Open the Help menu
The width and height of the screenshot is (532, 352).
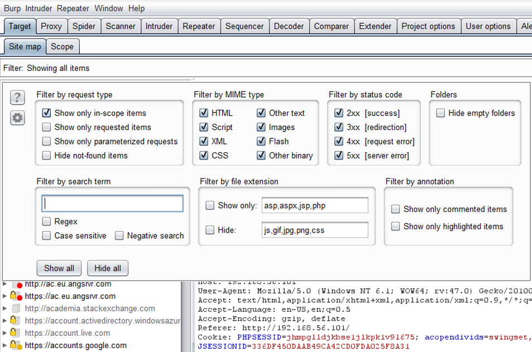coord(136,8)
